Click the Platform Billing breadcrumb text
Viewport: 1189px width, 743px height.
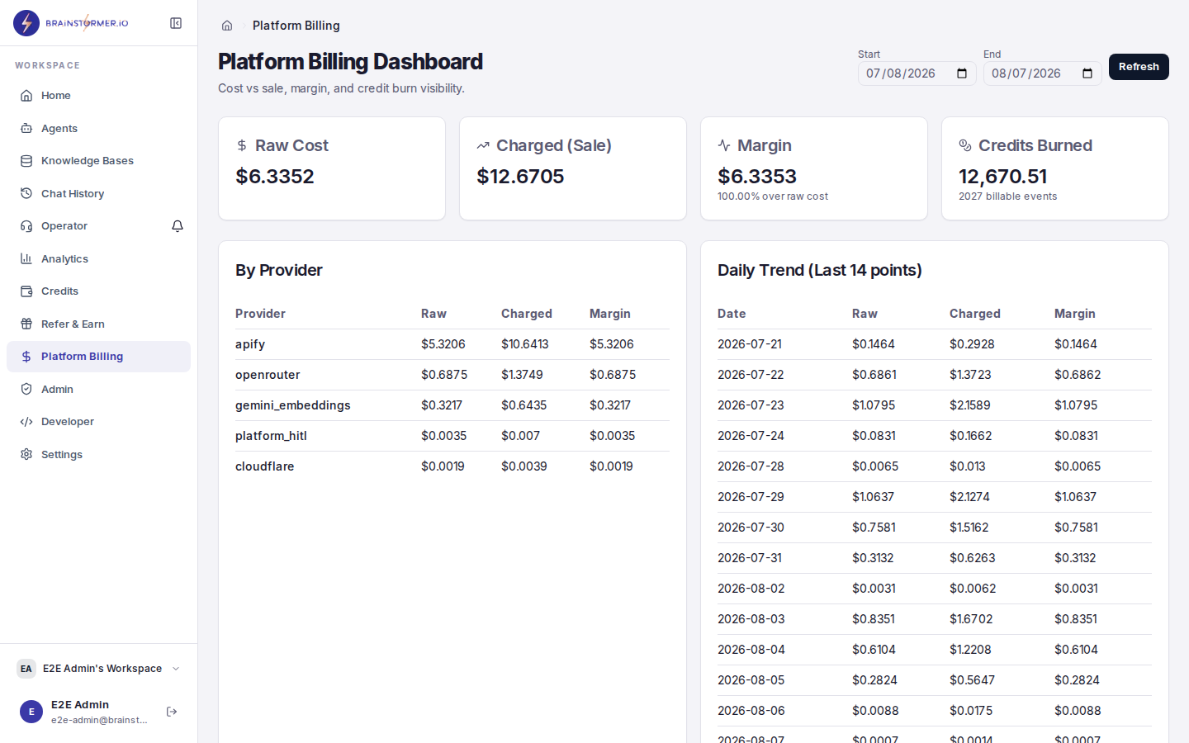296,26
